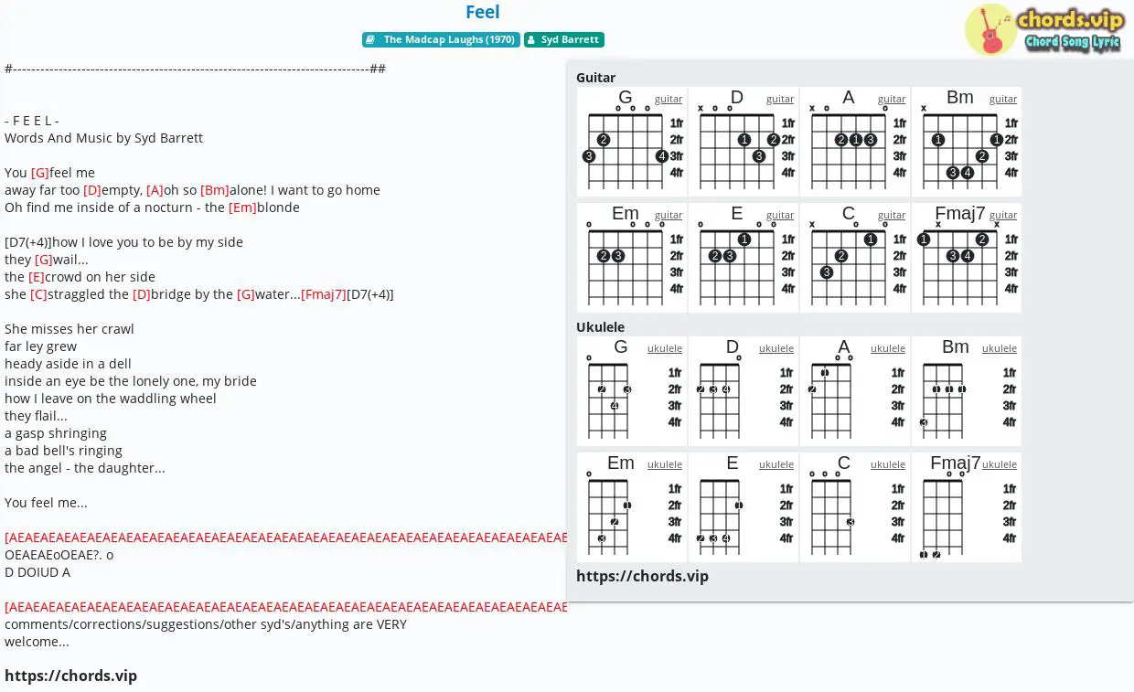The width and height of the screenshot is (1134, 692).
Task: Click the lyric line 'She misses her crawl'
Action: coord(70,329)
